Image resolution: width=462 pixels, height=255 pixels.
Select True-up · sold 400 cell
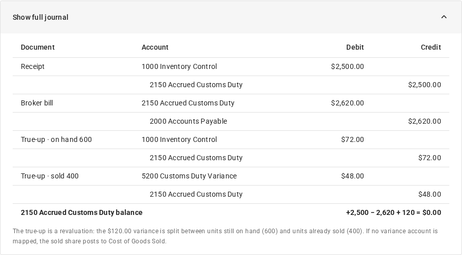[x=50, y=176]
